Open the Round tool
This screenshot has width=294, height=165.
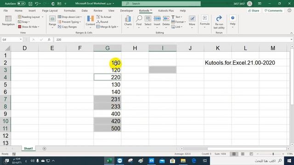[102, 22]
